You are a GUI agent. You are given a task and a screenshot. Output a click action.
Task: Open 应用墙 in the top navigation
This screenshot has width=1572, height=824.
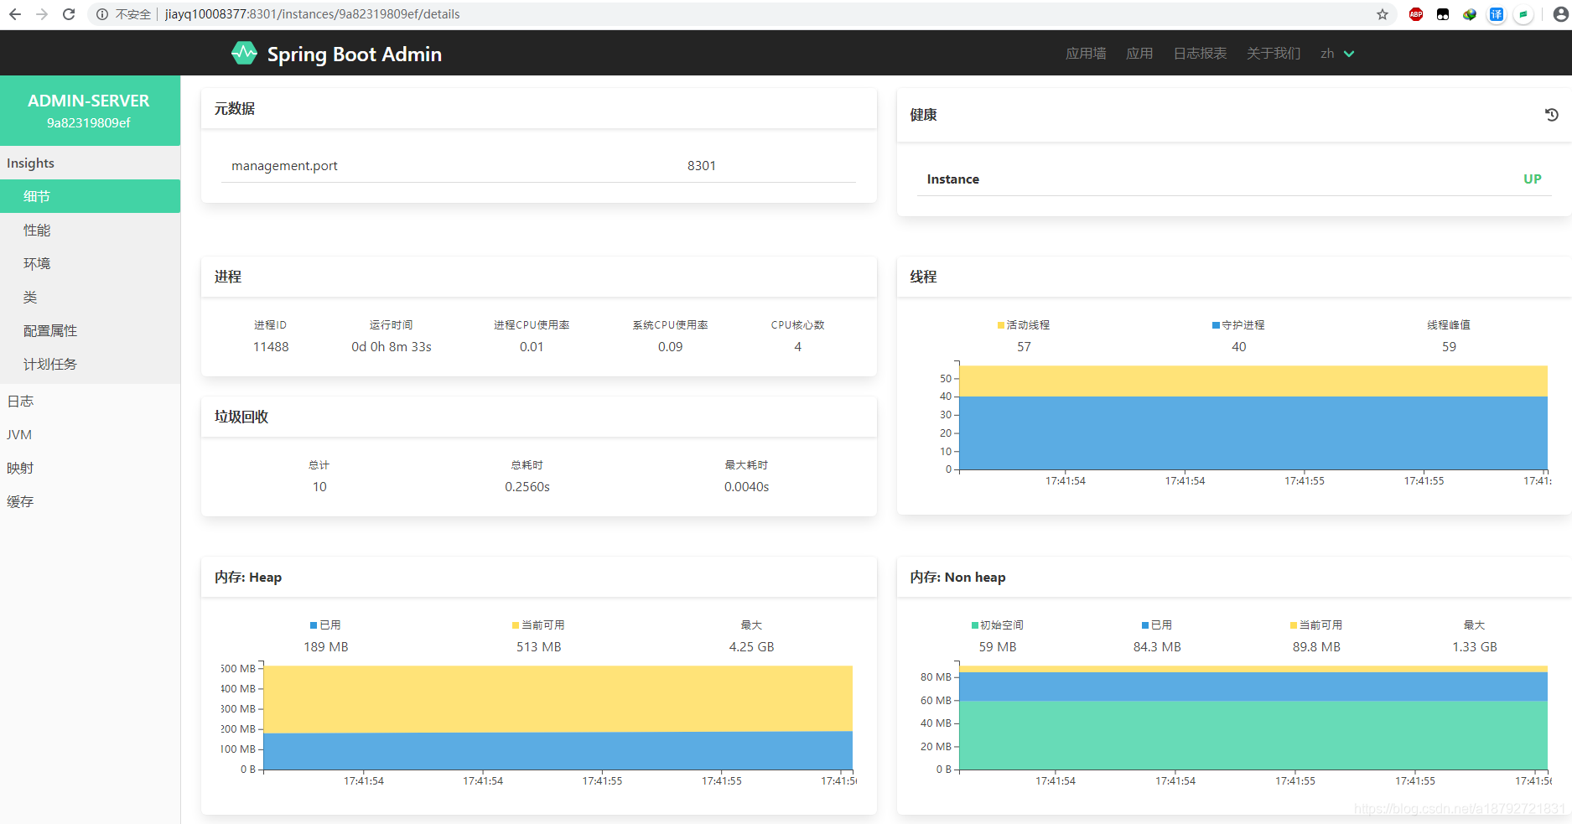click(1086, 54)
